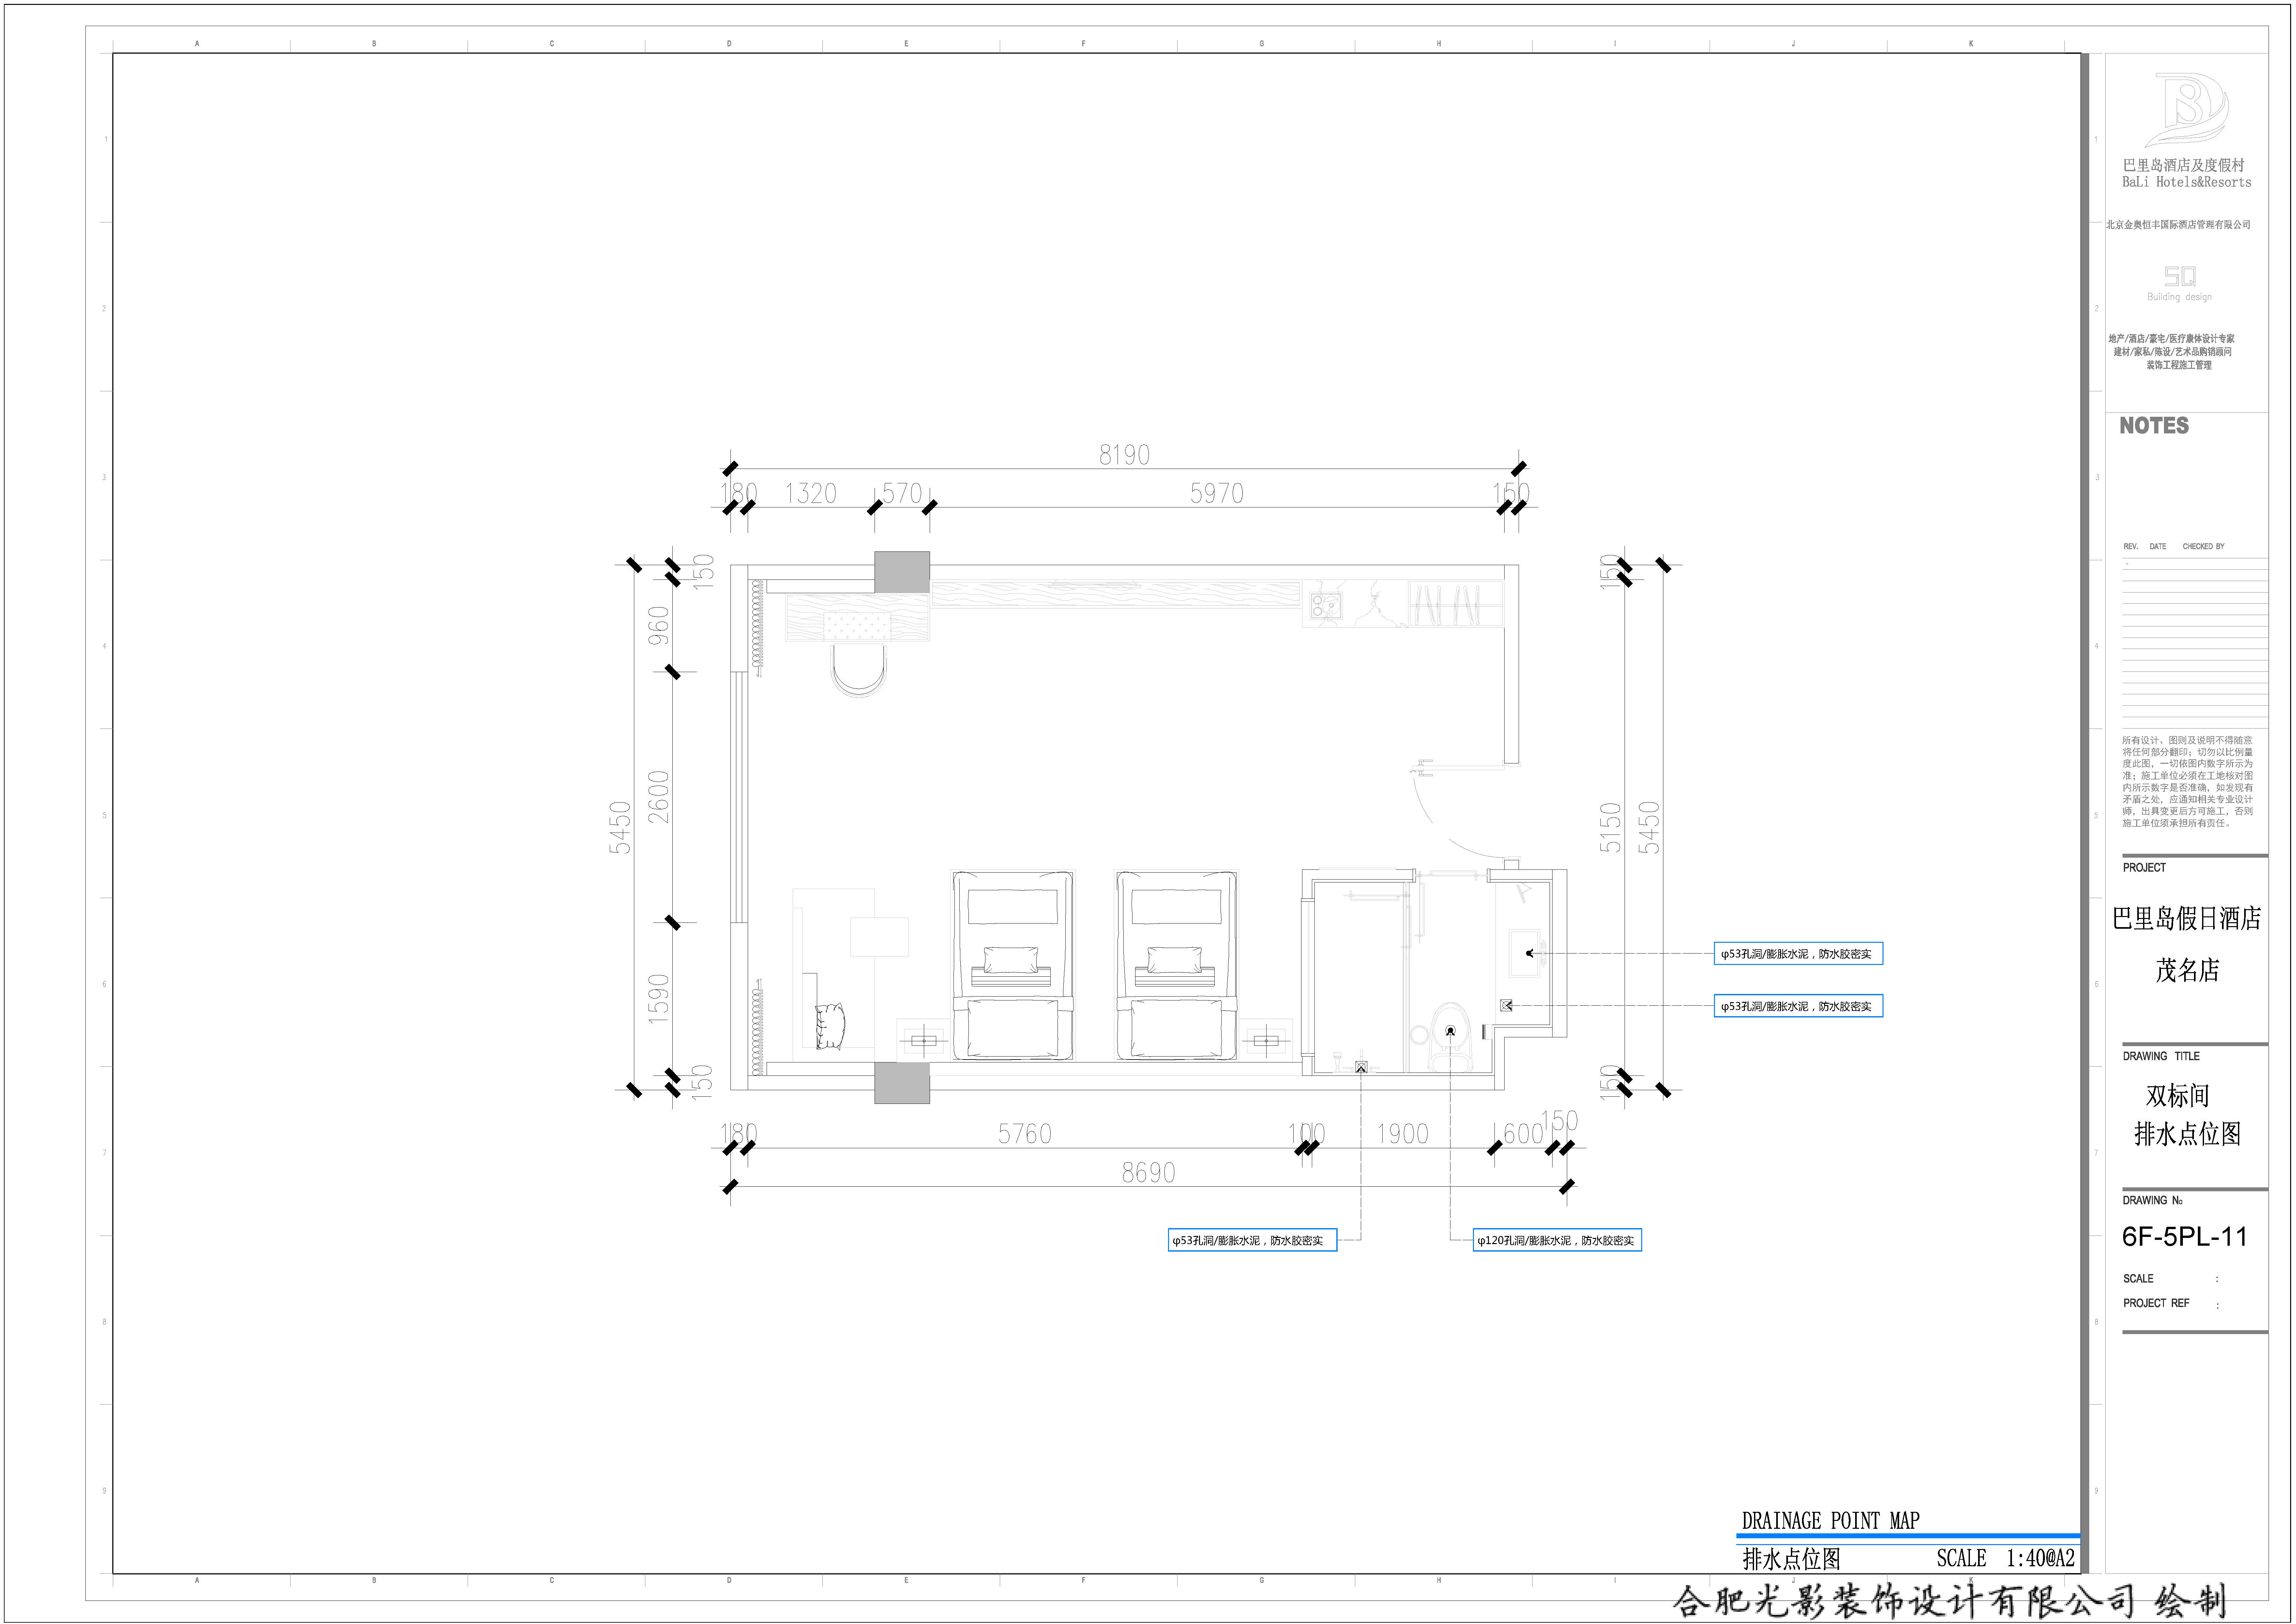The height and width of the screenshot is (1624, 2296).
Task: Click 排水点位图 below 双标间
Action: (x=2187, y=1134)
